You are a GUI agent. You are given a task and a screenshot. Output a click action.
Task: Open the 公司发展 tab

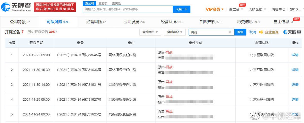point(134,22)
